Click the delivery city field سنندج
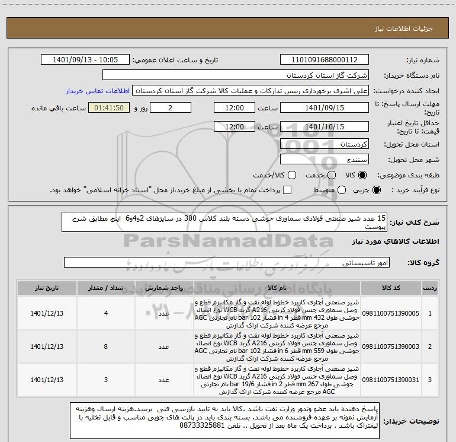The width and height of the screenshot is (456, 442). point(325,160)
